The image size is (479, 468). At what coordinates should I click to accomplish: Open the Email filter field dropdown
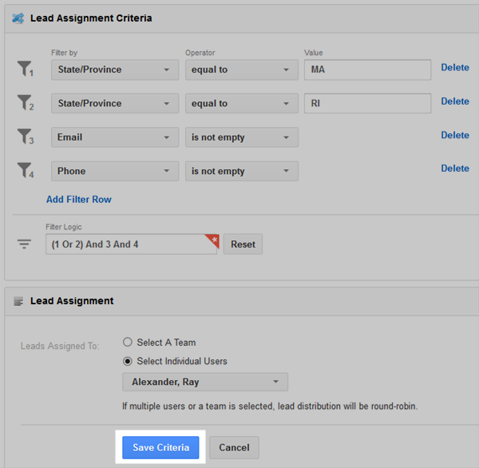pos(115,137)
